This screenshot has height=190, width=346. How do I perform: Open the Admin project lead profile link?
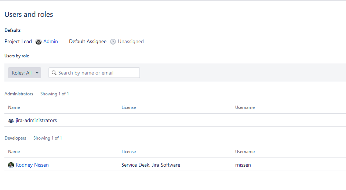[x=51, y=42]
